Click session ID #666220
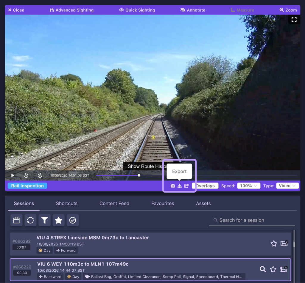The height and width of the screenshot is (283, 305). [x=22, y=267]
